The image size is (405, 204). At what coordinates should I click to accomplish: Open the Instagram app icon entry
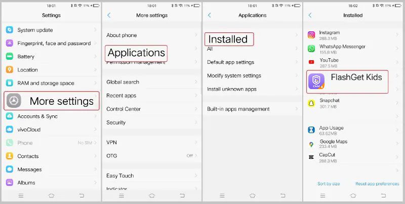coord(311,35)
